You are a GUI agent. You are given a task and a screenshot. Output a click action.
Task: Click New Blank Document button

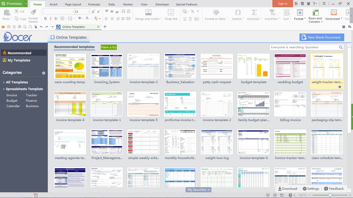click(x=322, y=37)
